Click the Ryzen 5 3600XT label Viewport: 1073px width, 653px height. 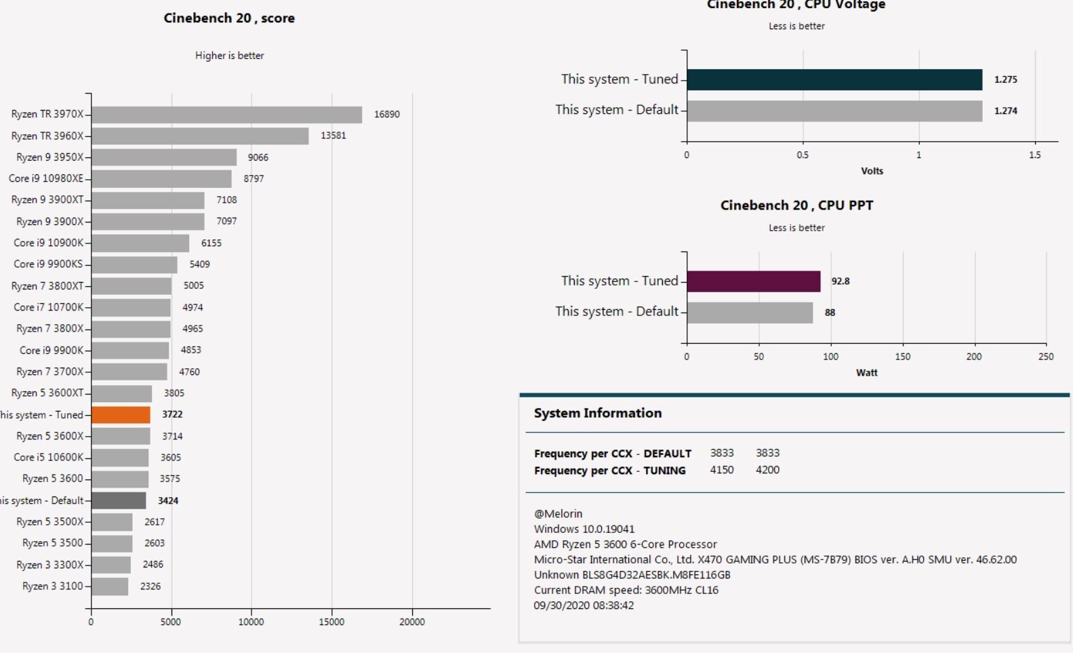(47, 393)
